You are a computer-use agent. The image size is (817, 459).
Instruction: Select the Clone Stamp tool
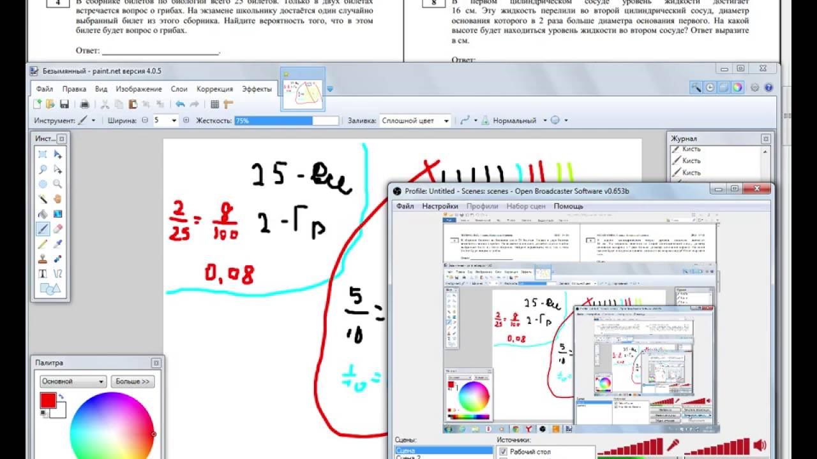[x=43, y=259]
